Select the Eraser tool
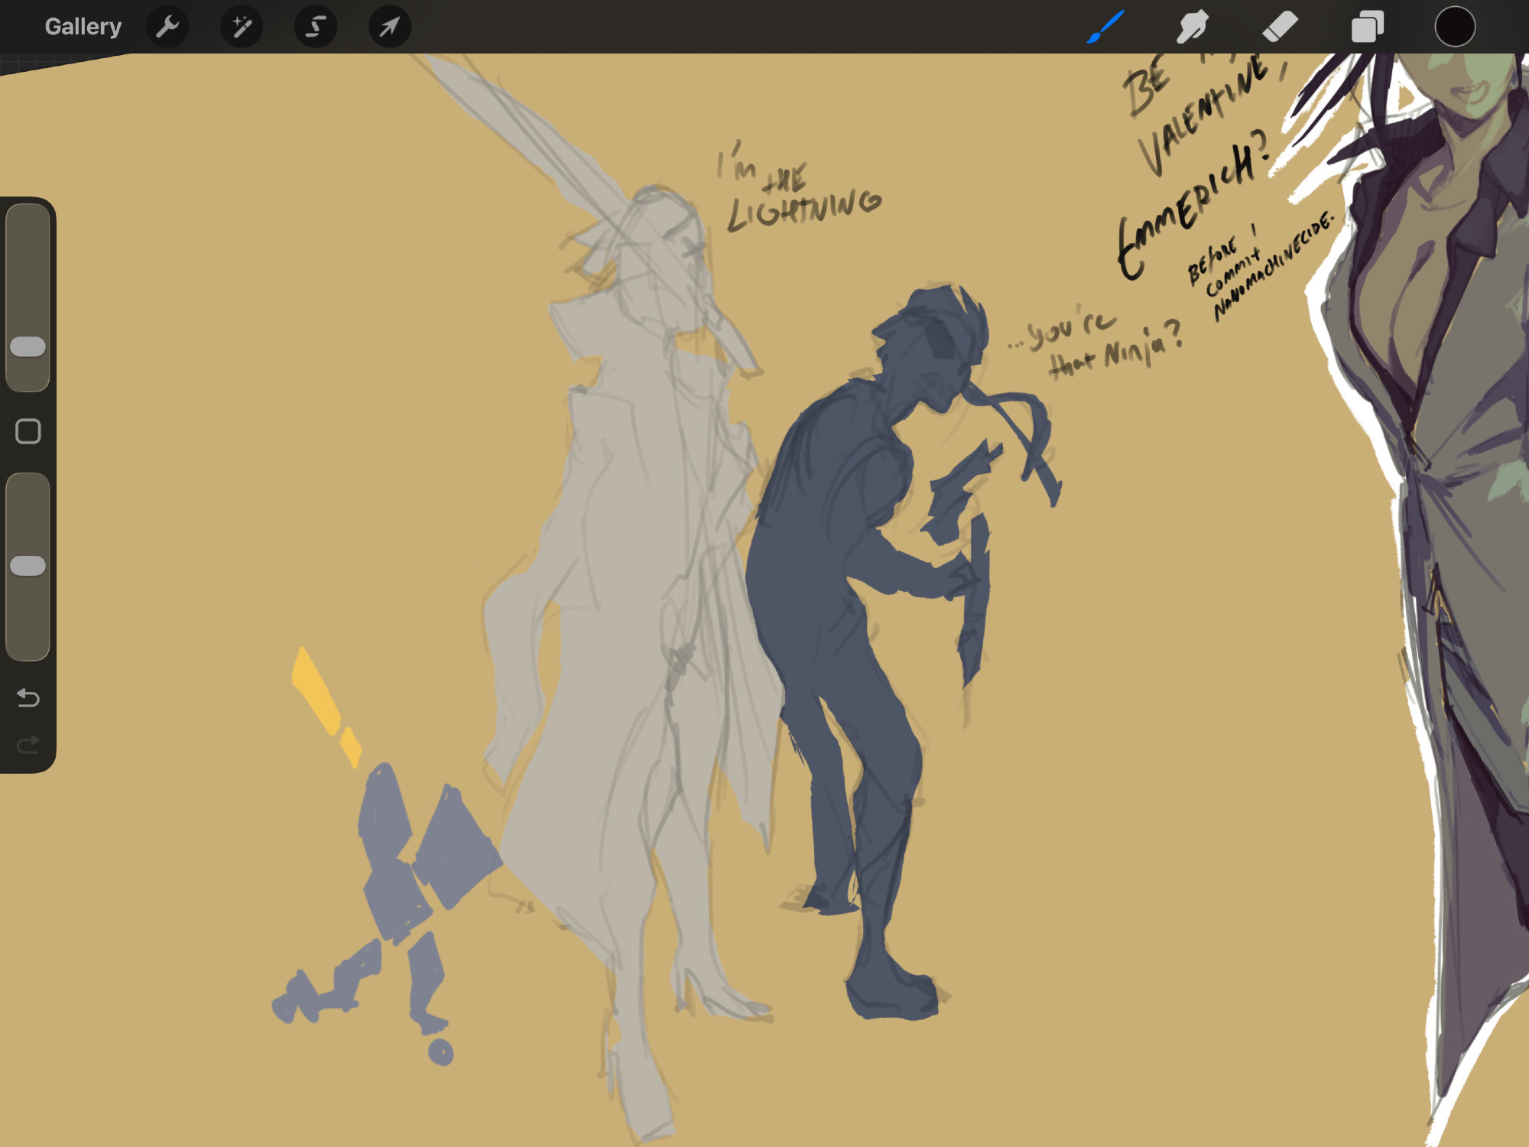The image size is (1529, 1147). (1279, 27)
